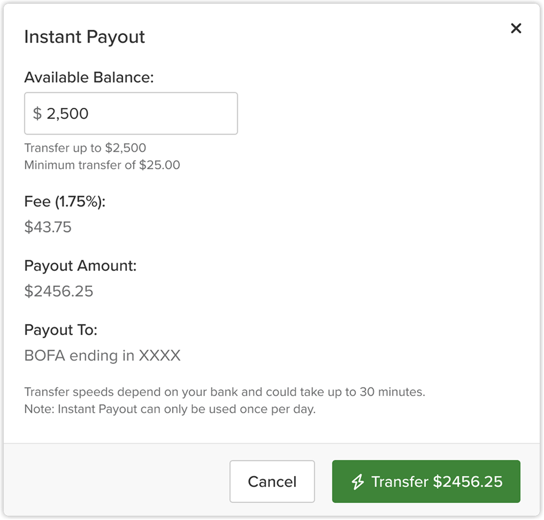Click the Payout To label
Screen dimensions: 544x520
tap(61, 330)
